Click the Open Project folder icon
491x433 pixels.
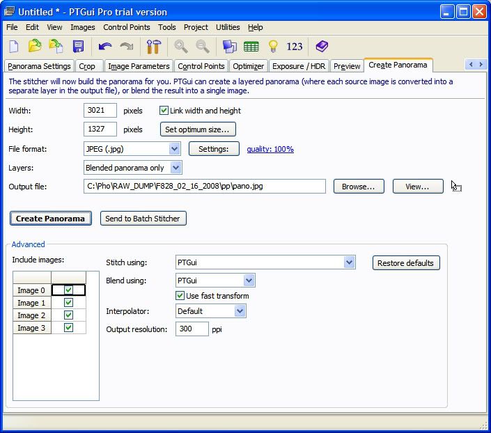(x=35, y=47)
